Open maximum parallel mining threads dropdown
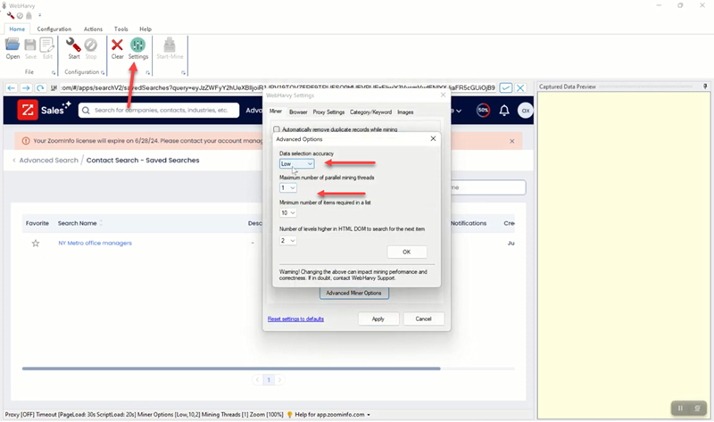Viewport: 714px width, 422px height. click(287, 188)
